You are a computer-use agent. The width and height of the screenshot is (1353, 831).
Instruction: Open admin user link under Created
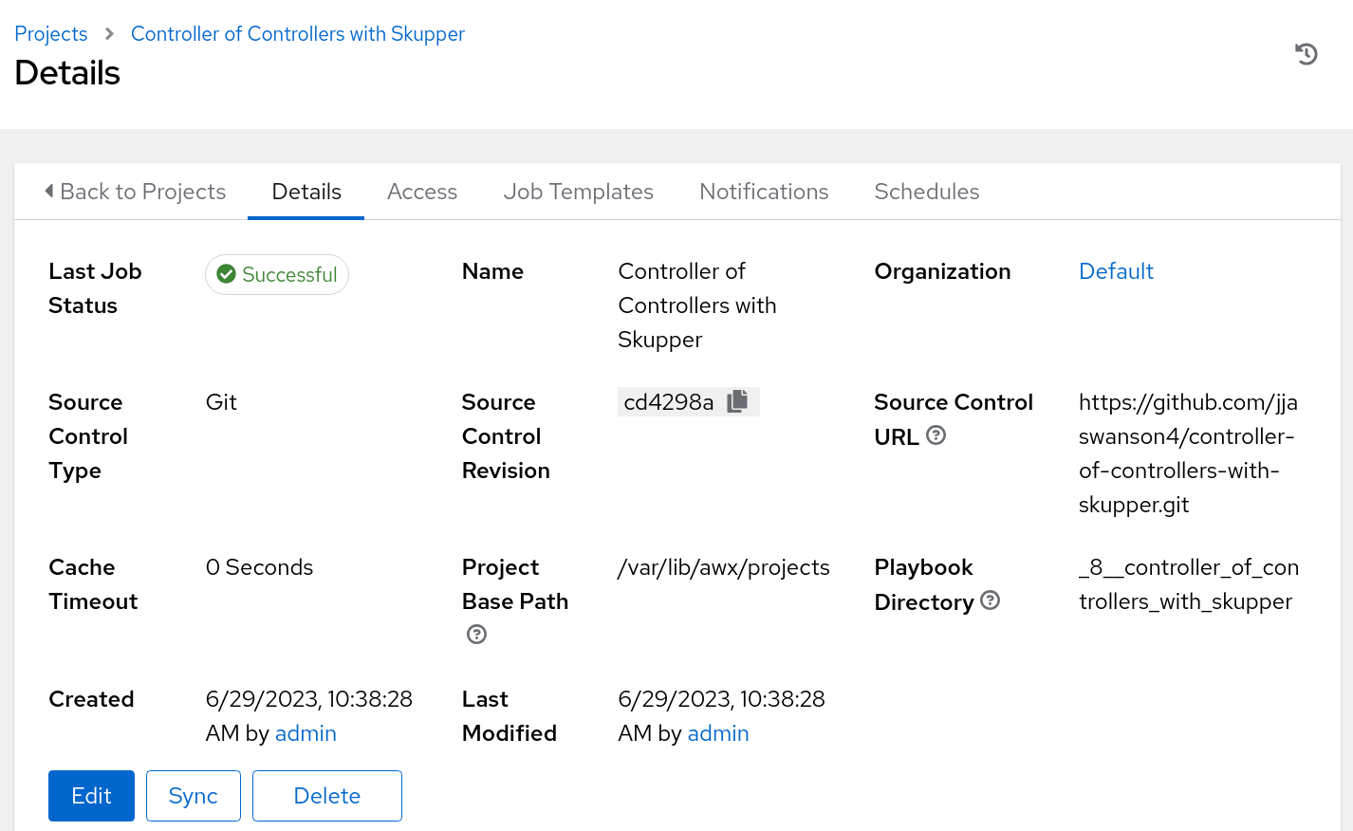306,733
